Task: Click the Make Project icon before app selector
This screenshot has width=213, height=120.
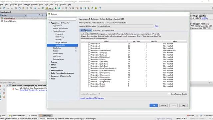Action: pyautogui.click(x=43, y=8)
